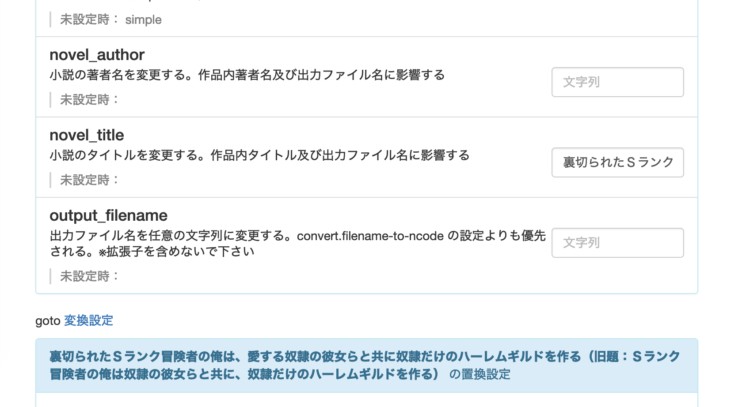Select the 小説の著者名を変更する description text
Image resolution: width=746 pixels, height=407 pixels.
click(x=247, y=75)
